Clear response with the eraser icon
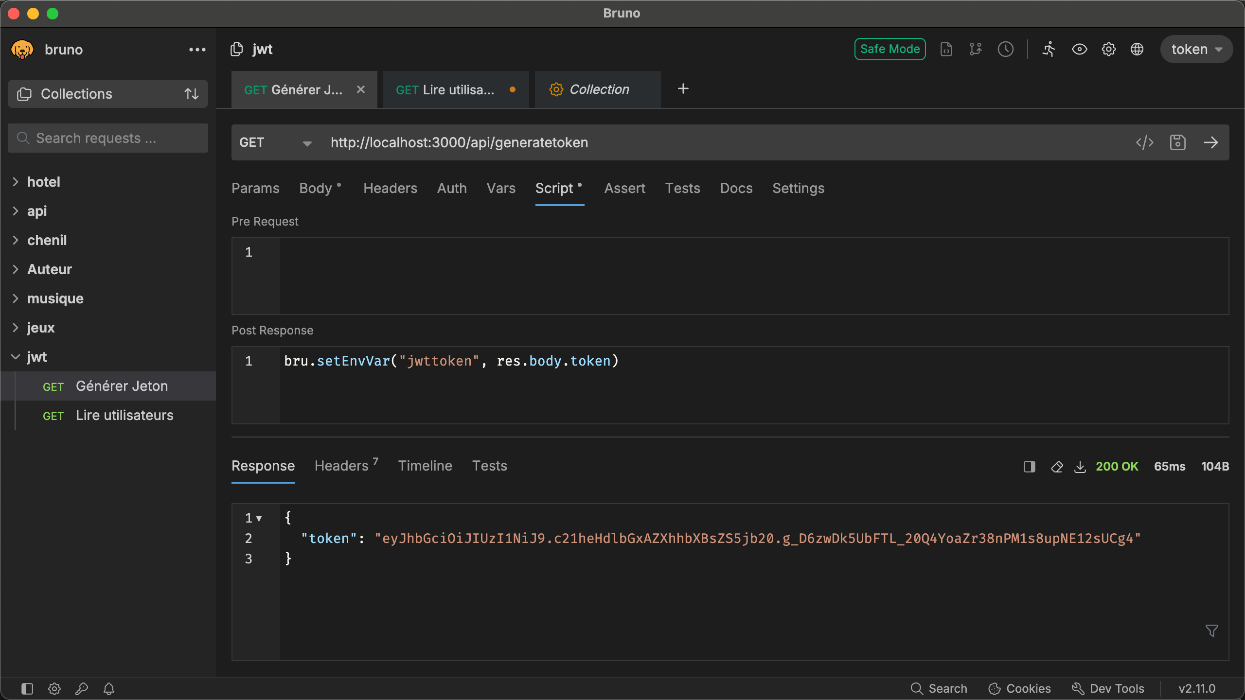The width and height of the screenshot is (1245, 700). point(1056,467)
